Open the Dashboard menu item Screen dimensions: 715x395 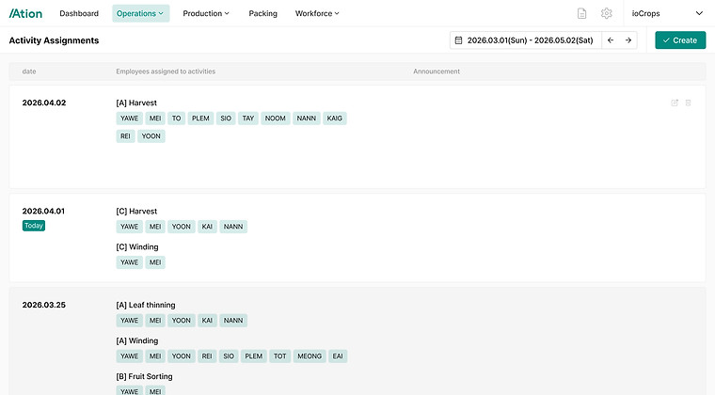coord(79,14)
